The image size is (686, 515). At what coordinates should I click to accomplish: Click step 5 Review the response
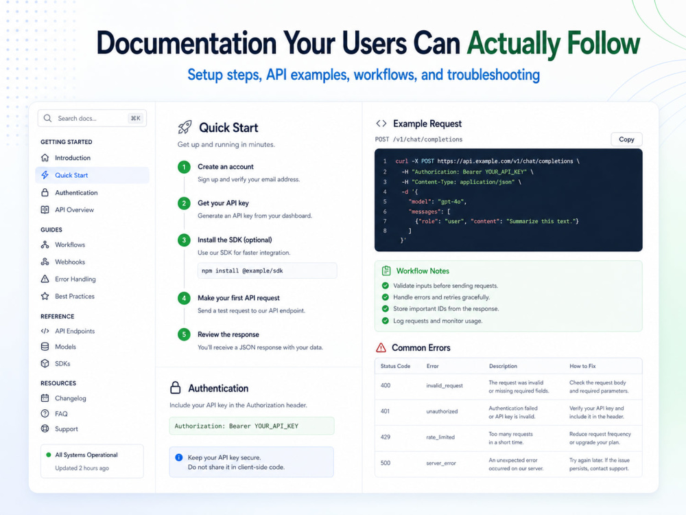(x=228, y=334)
